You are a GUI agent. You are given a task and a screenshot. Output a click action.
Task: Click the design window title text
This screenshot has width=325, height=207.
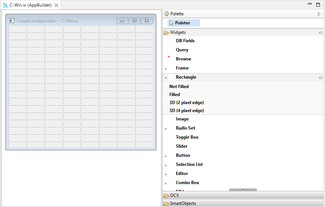[47, 21]
